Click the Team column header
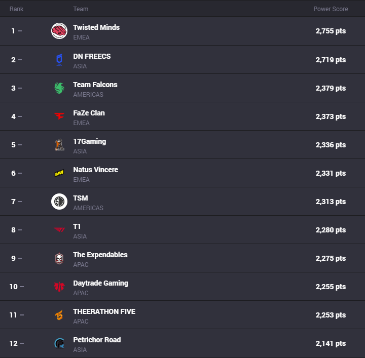 tap(81, 9)
